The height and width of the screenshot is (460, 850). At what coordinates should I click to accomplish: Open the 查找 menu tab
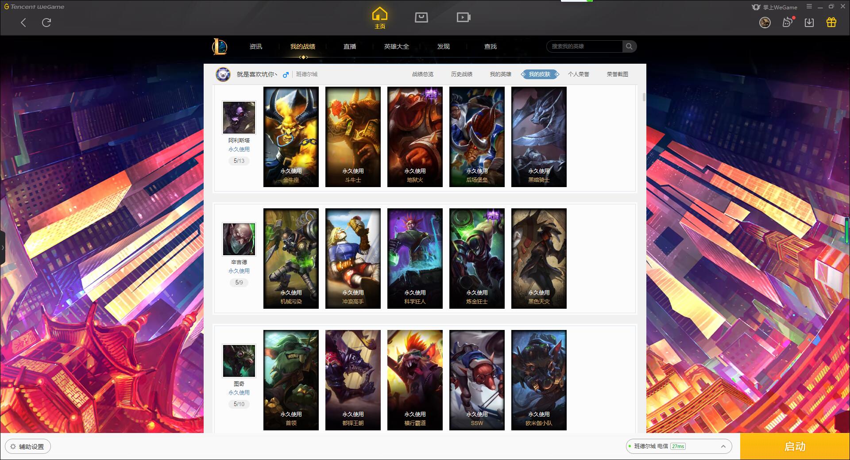[491, 46]
